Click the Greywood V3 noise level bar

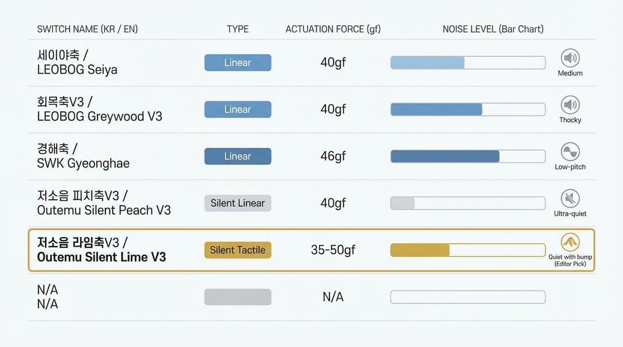(467, 109)
